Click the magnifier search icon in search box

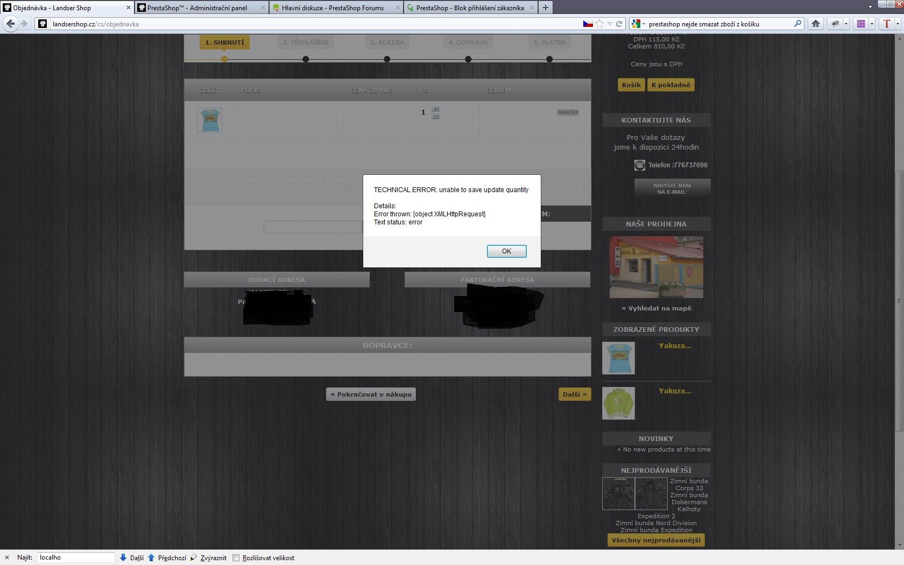tap(797, 24)
